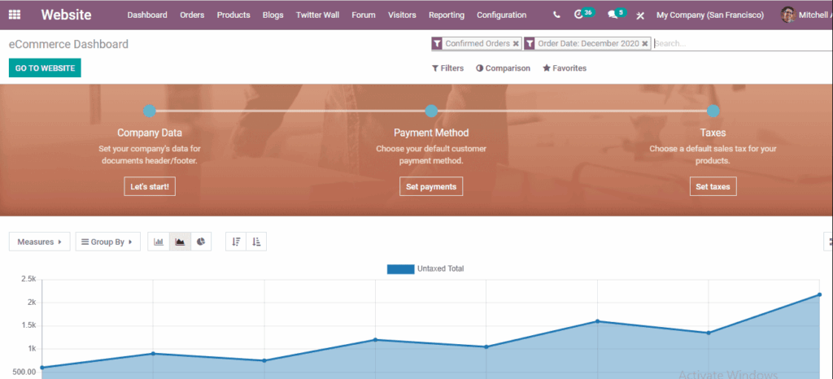The image size is (833, 379).
Task: Sort chart in ascending order
Action: 256,242
